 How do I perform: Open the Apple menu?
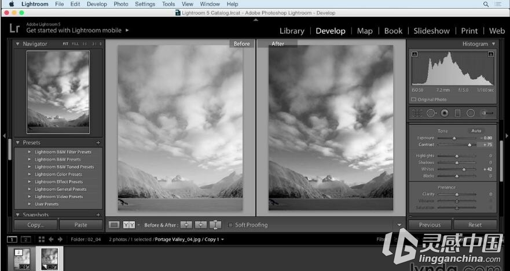coord(12,4)
